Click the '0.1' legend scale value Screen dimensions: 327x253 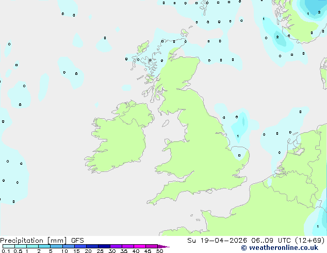pos(6,251)
